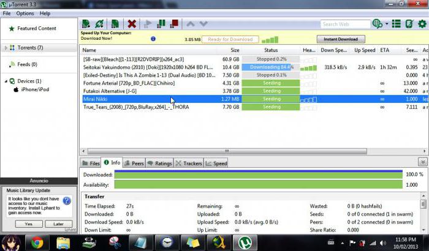Click the Start Torrent play icon
The height and width of the screenshot is (251, 429).
(x=148, y=24)
